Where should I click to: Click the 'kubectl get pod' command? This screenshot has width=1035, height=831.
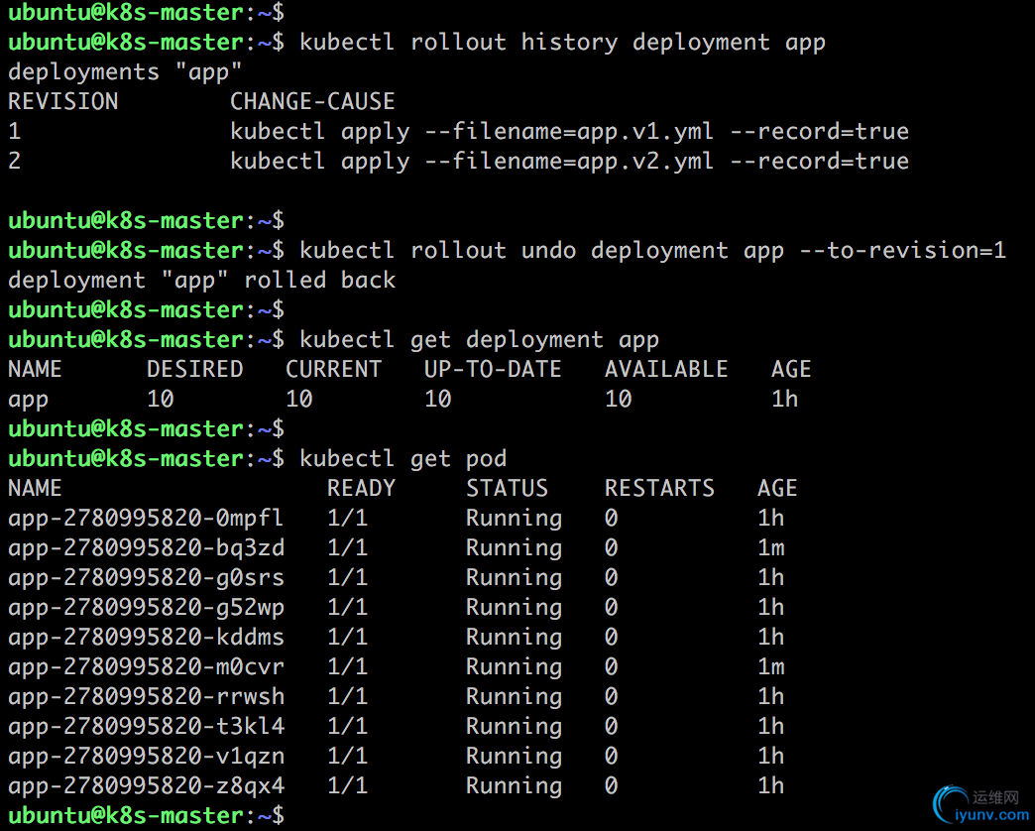(403, 459)
